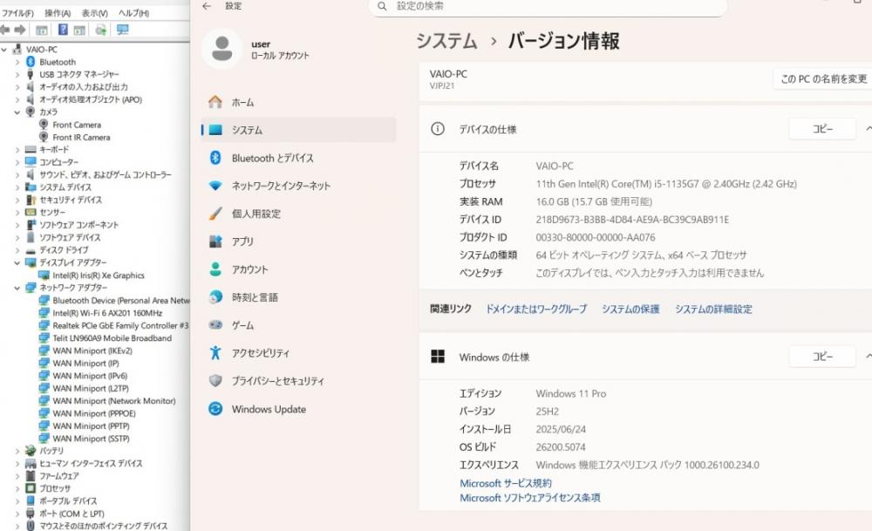The image size is (872, 531).
Task: Click the Windows 11 Pro edition text
Action: pyautogui.click(x=571, y=393)
